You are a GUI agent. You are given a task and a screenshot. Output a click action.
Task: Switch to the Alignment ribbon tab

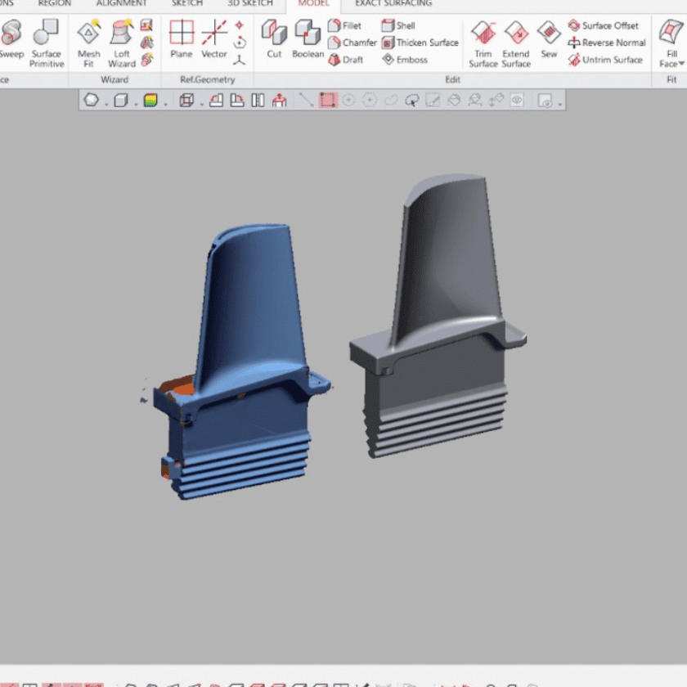point(121,3)
